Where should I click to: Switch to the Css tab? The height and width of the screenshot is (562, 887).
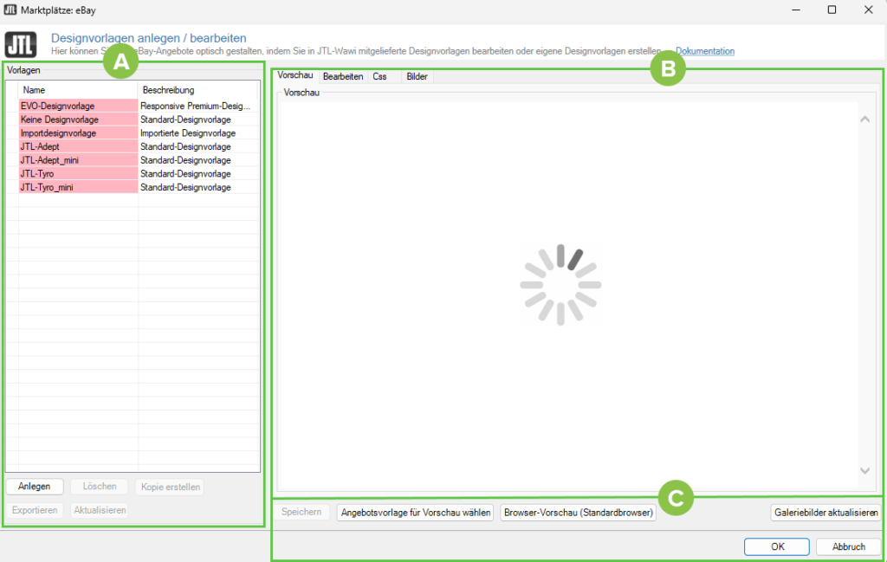(379, 76)
